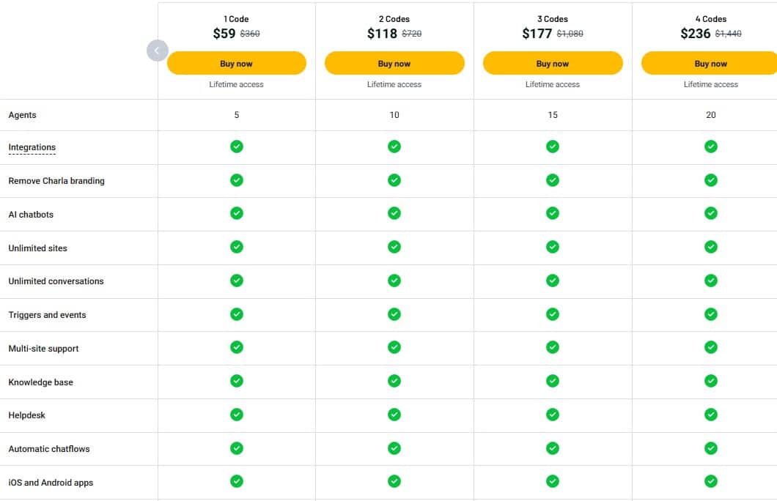Click the 4 Codes checkmark for Remove Charla branding
777x501 pixels.
(710, 179)
